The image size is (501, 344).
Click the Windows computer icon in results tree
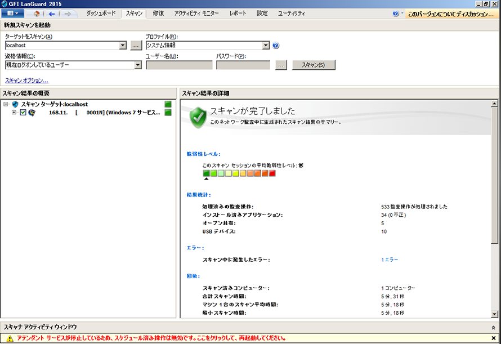click(x=32, y=113)
